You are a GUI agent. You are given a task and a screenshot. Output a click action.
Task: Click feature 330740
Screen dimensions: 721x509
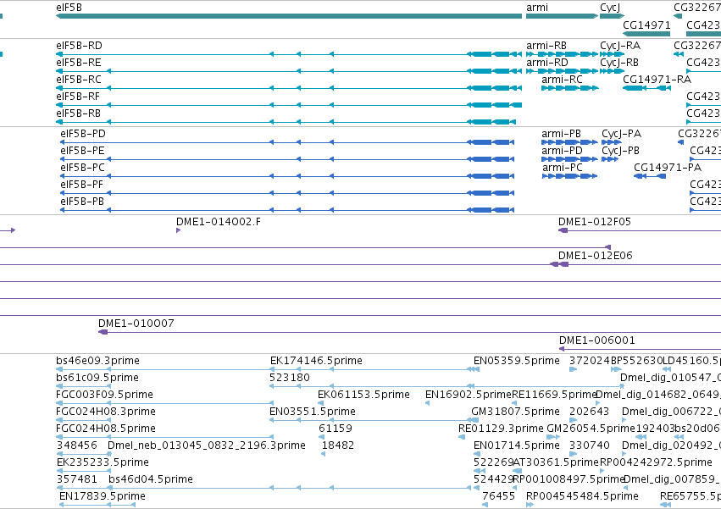[590, 445]
